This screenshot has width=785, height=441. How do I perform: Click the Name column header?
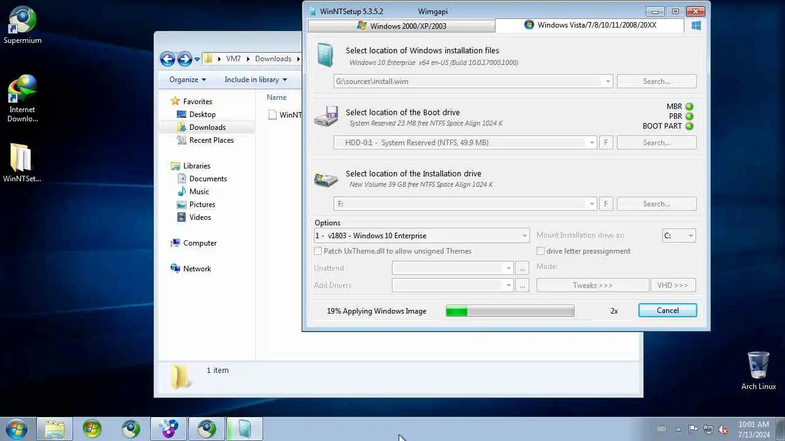pyautogui.click(x=277, y=97)
